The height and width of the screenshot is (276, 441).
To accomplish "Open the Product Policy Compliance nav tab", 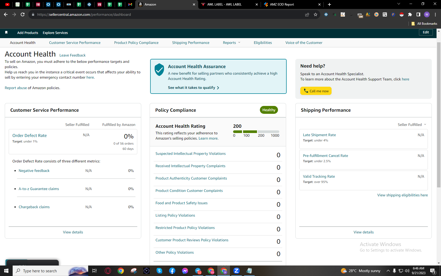I will (136, 43).
